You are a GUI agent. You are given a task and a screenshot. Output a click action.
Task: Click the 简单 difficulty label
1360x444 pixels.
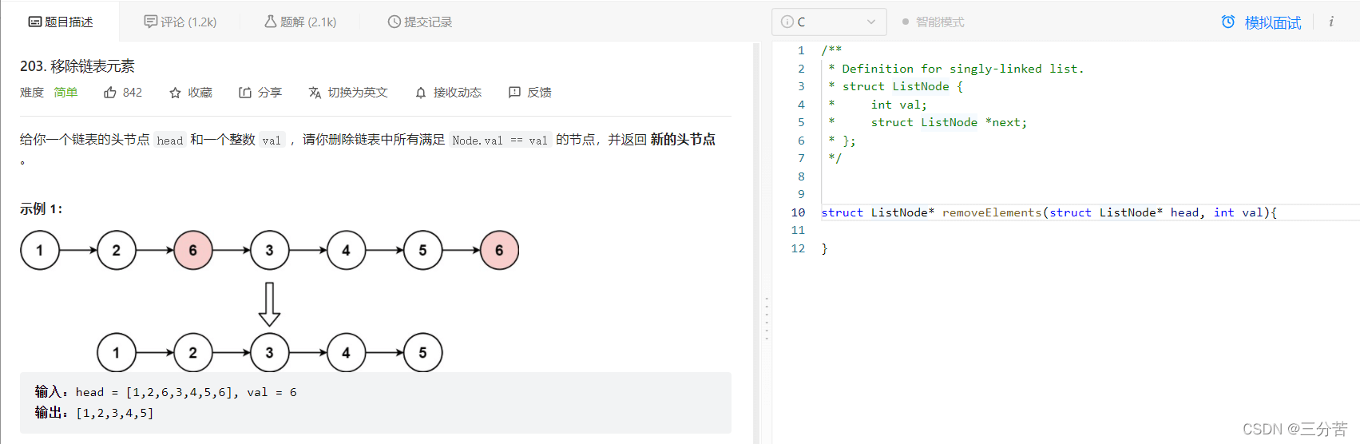65,93
